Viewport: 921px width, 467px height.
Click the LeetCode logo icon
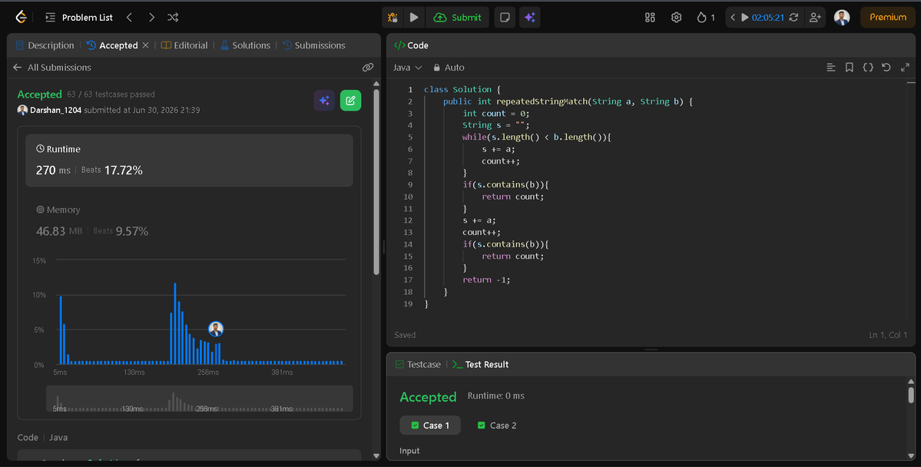click(22, 17)
